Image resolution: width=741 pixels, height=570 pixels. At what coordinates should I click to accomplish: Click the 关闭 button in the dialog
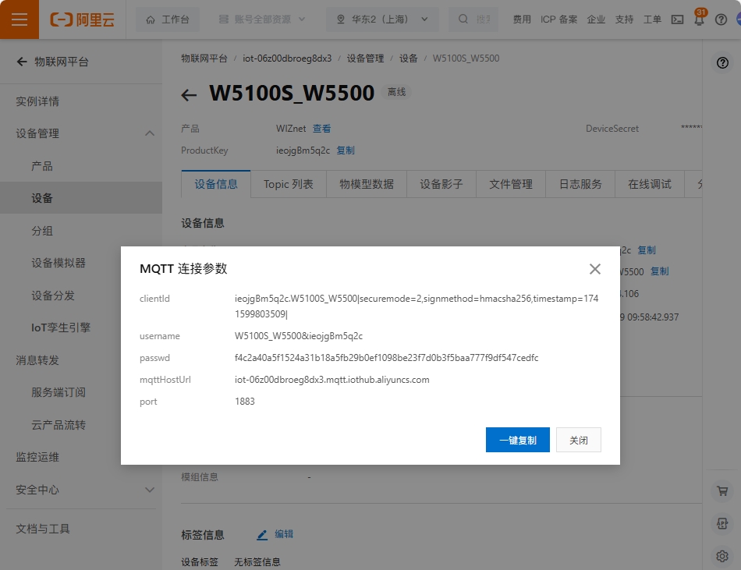tap(578, 440)
